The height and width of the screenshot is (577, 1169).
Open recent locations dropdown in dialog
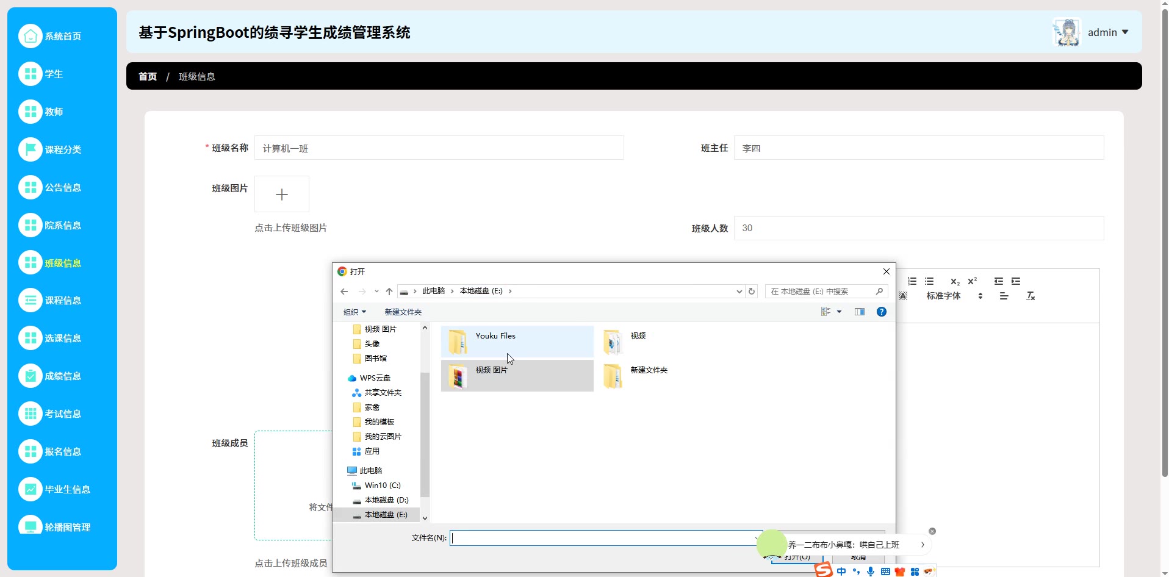pos(376,292)
